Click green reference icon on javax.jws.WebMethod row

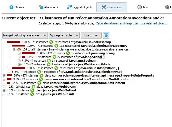pyautogui.click(x=32, y=90)
